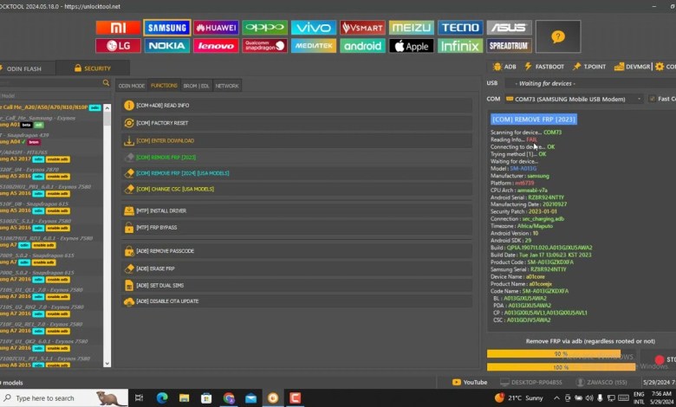Run [ADB] REMOVE PASSCODE
676x407 pixels.
(296, 251)
